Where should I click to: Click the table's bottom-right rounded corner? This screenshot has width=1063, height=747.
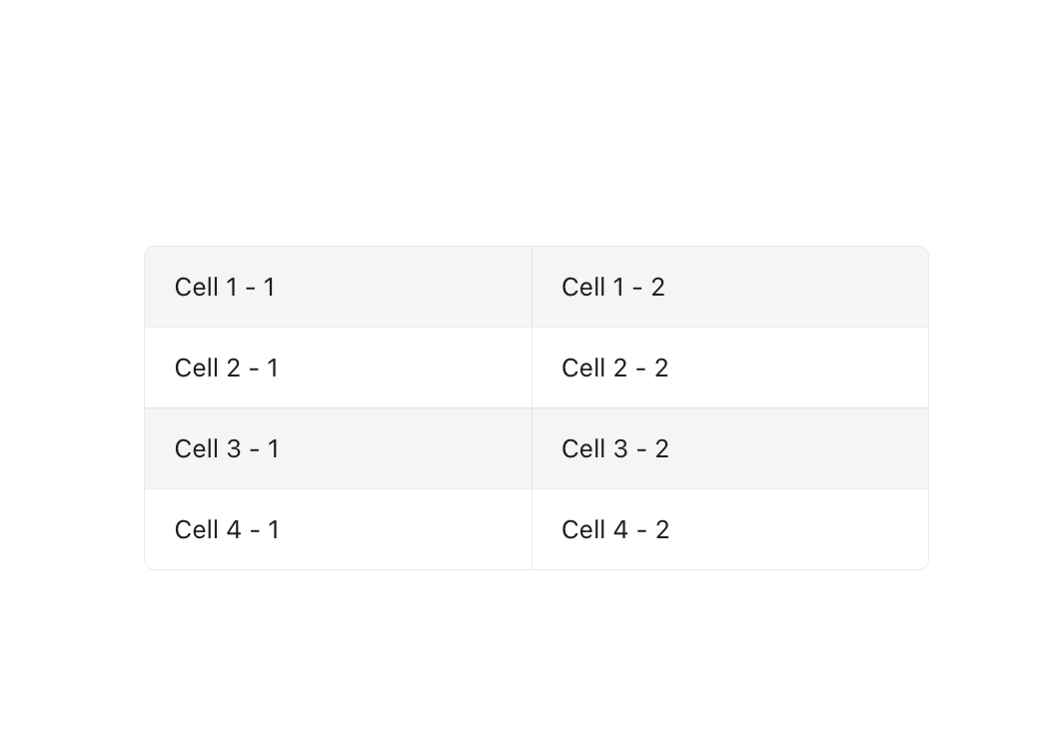click(x=924, y=565)
